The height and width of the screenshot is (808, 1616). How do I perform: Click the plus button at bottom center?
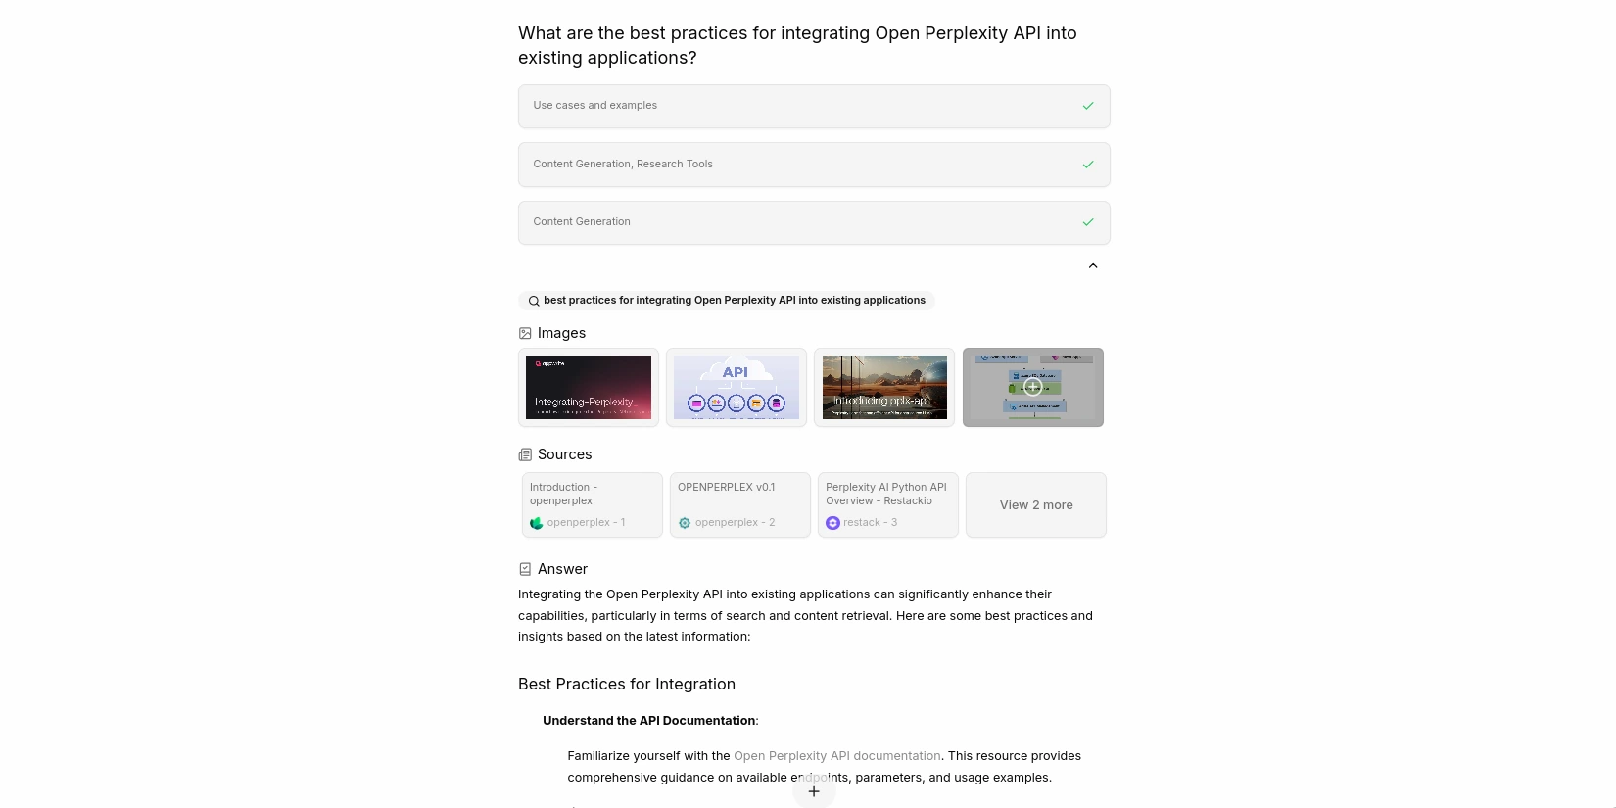tap(813, 791)
